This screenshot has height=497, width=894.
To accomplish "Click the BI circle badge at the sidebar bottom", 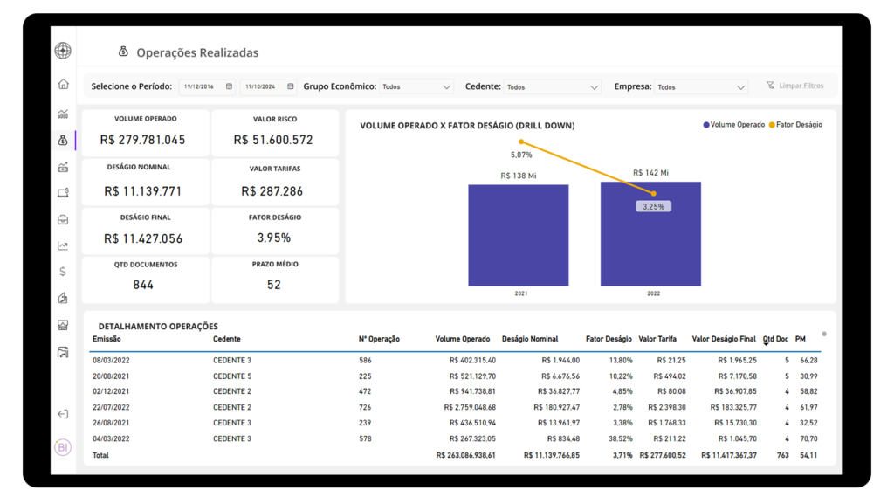I will [x=63, y=448].
